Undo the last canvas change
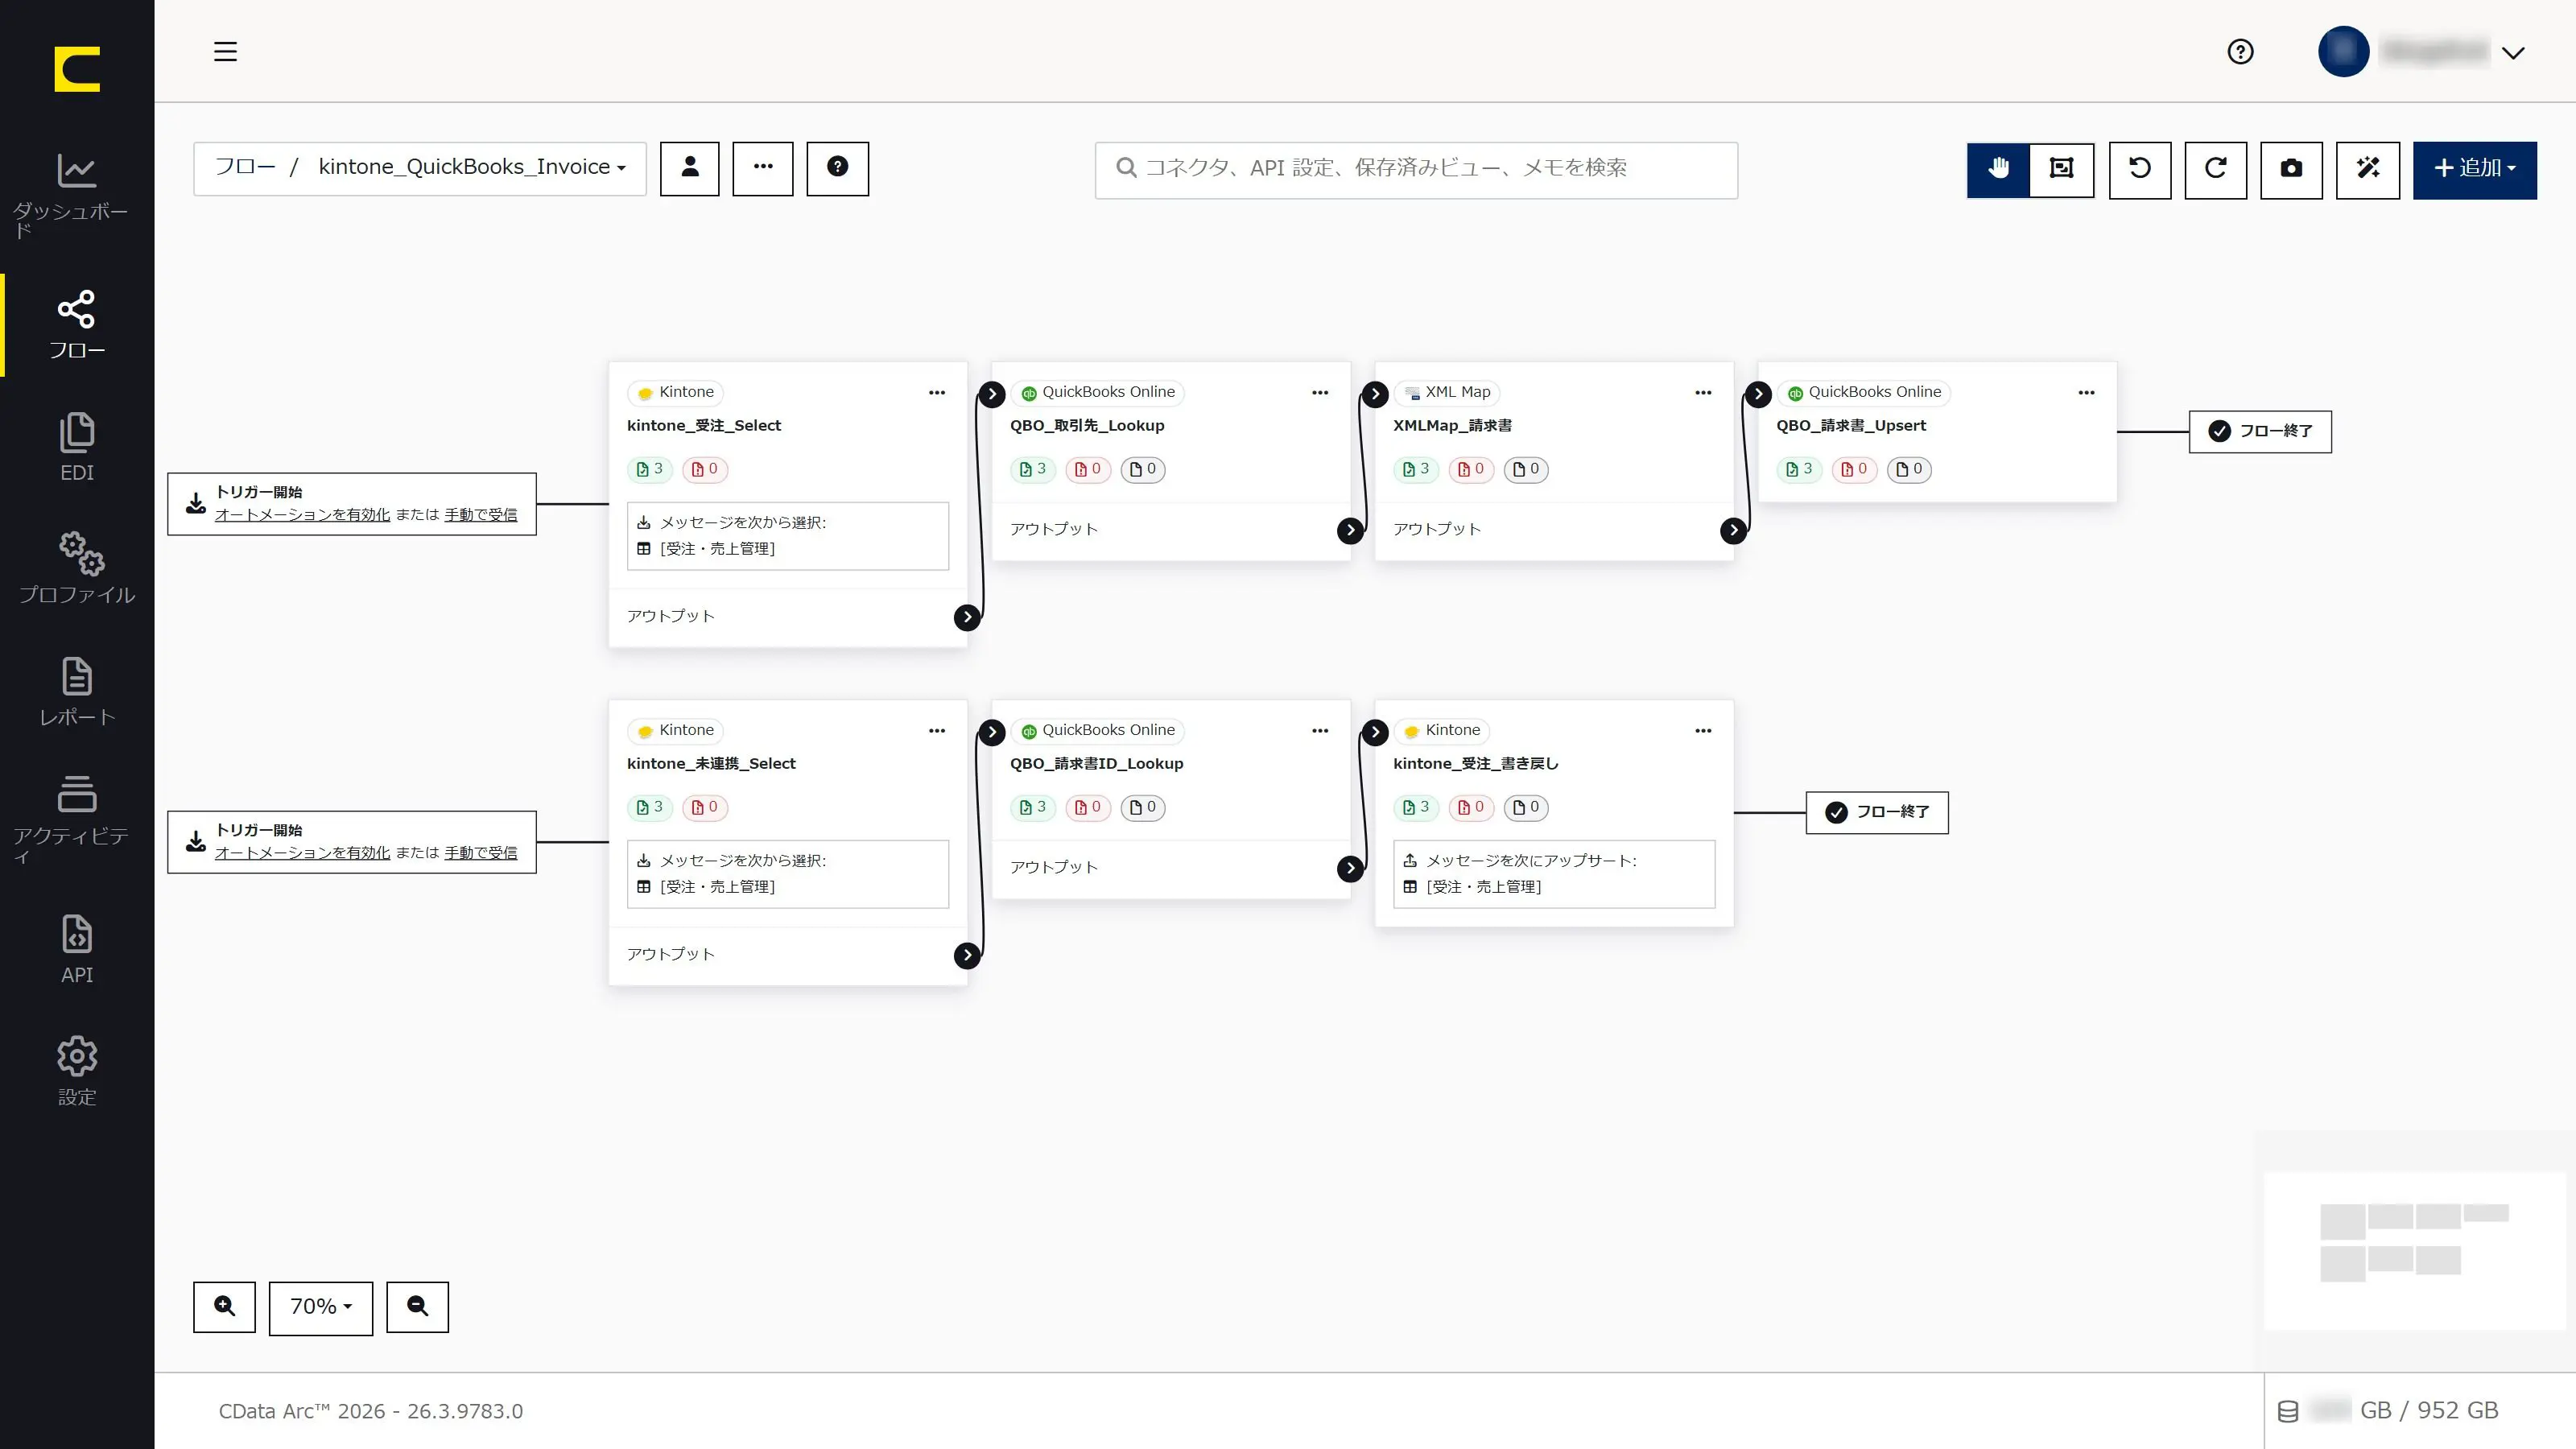The image size is (2576, 1449). pos(2140,169)
